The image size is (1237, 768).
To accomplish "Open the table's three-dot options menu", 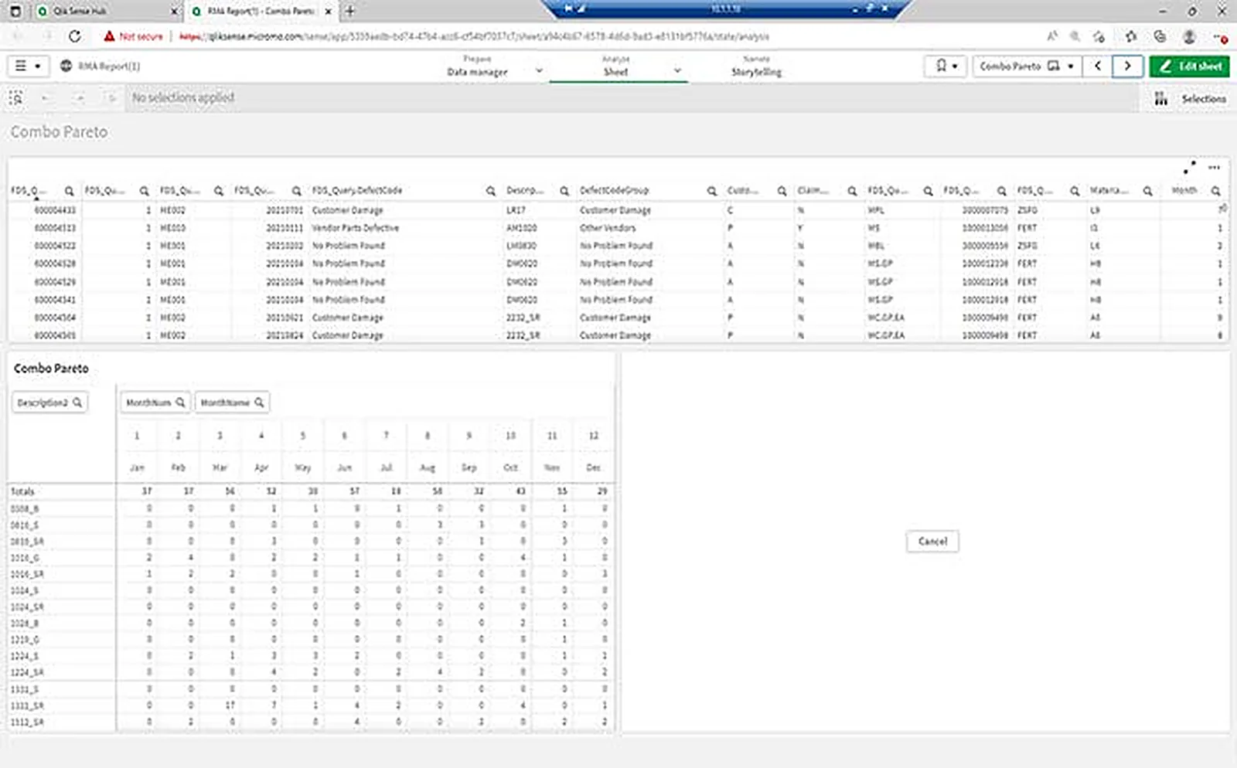I will pyautogui.click(x=1214, y=167).
